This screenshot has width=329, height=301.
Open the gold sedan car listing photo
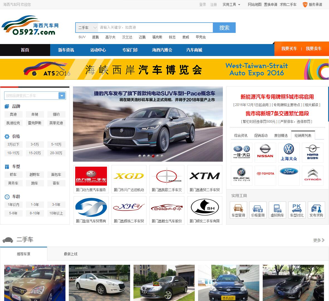point(35,283)
